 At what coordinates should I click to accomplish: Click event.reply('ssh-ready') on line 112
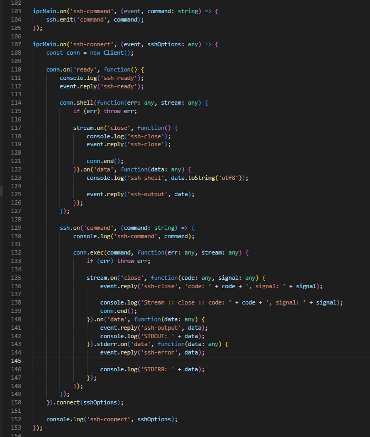coord(100,86)
